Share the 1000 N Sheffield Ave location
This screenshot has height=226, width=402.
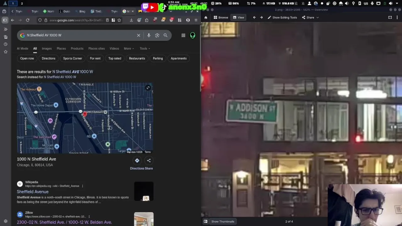click(149, 161)
